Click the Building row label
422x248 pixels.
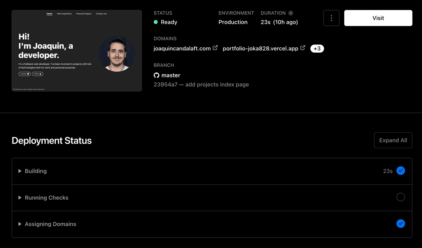(36, 171)
